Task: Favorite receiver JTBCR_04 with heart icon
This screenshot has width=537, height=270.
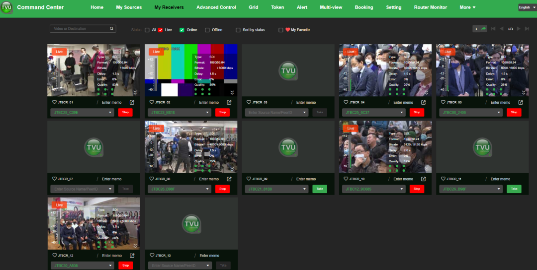Action: coord(346,102)
